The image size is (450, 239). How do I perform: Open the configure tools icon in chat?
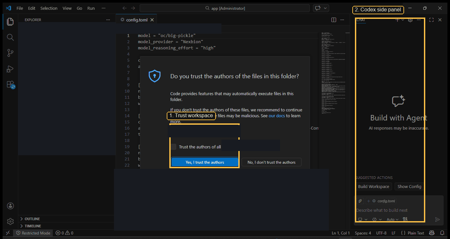click(x=405, y=220)
